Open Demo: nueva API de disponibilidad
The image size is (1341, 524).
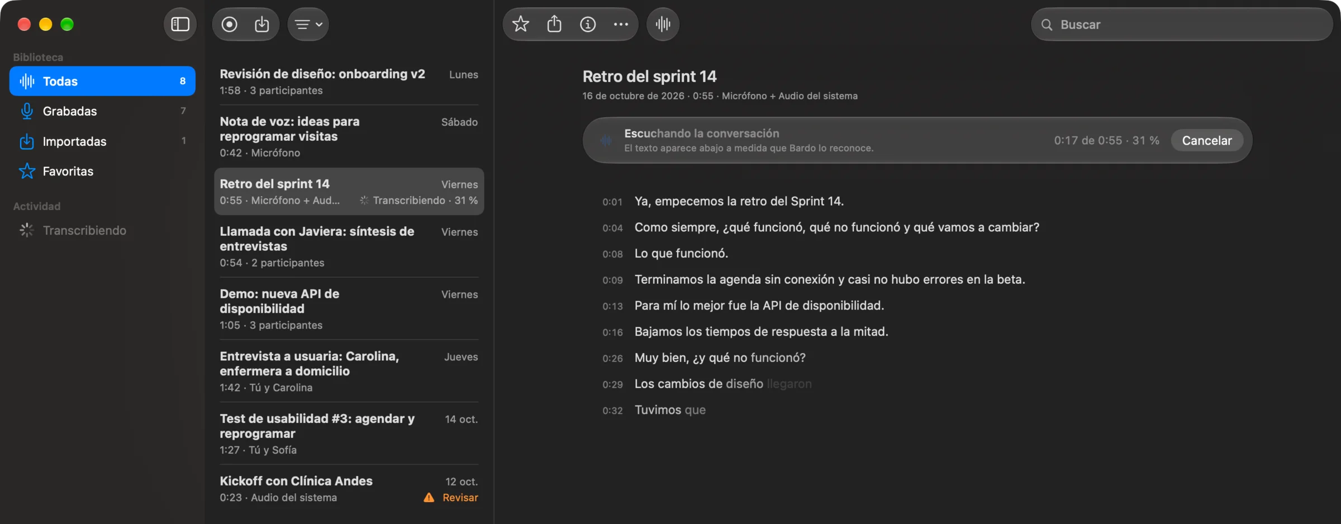pyautogui.click(x=349, y=309)
